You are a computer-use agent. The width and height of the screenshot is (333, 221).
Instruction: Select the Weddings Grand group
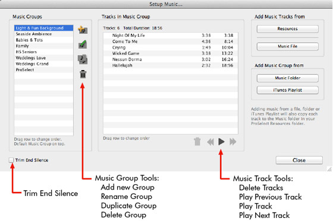[44, 64]
